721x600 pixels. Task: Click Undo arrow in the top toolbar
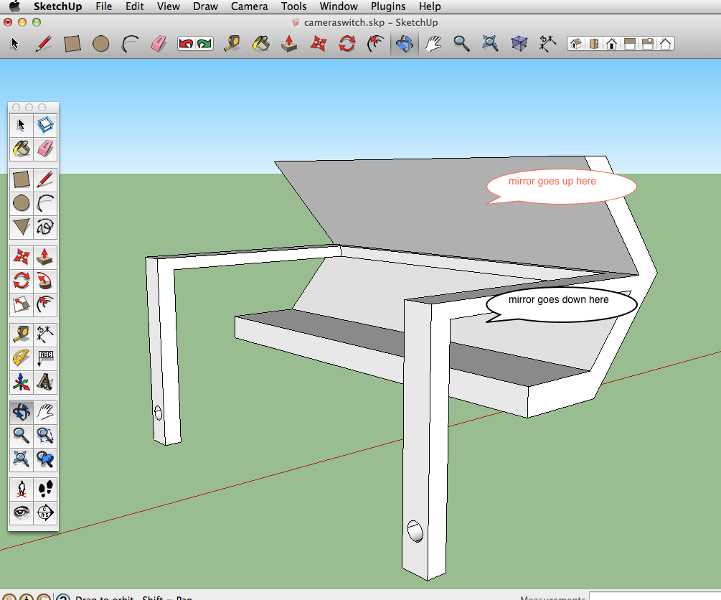[187, 44]
